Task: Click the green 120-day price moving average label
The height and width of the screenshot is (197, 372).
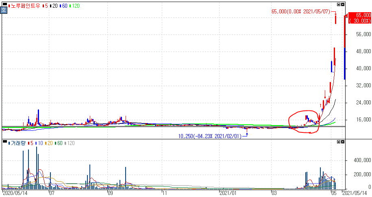Action: click(74, 6)
